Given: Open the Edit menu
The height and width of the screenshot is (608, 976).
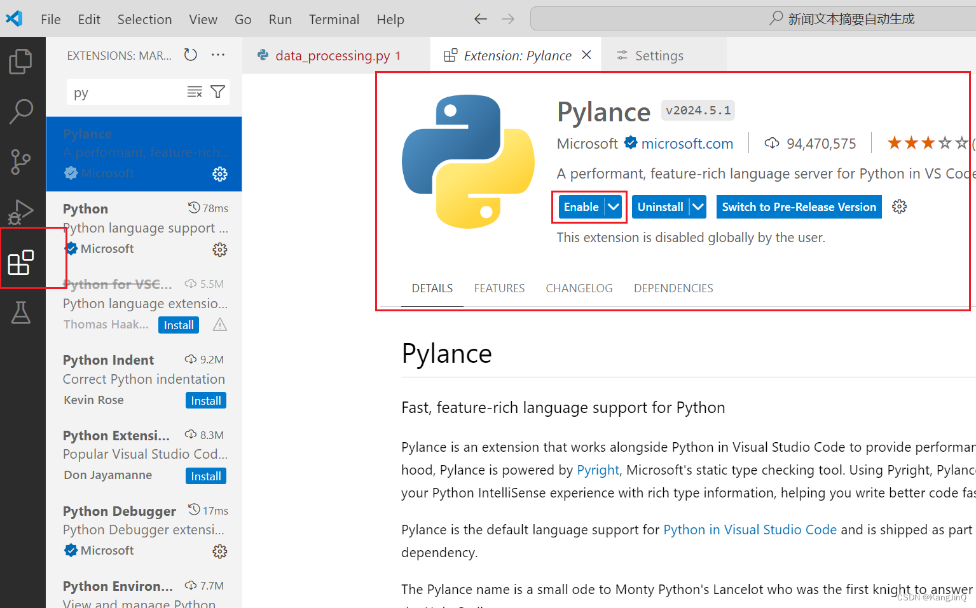Looking at the screenshot, I should (x=89, y=19).
